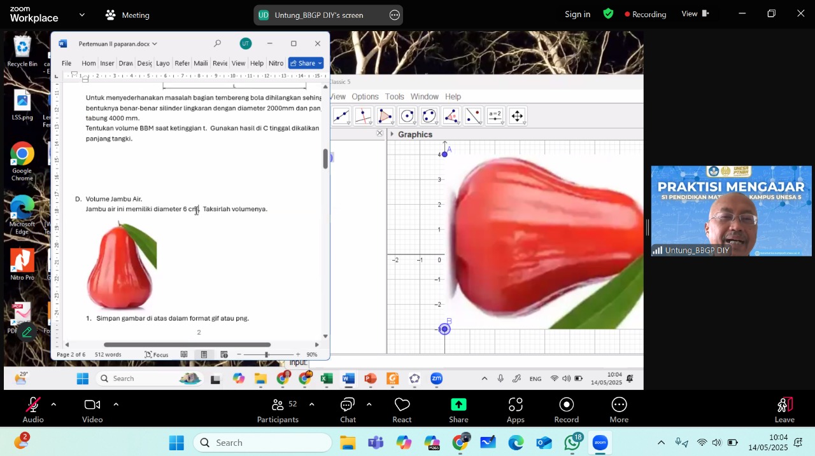Open Windows Start menu on taskbar
This screenshot has height=456, width=815.
[x=176, y=443]
